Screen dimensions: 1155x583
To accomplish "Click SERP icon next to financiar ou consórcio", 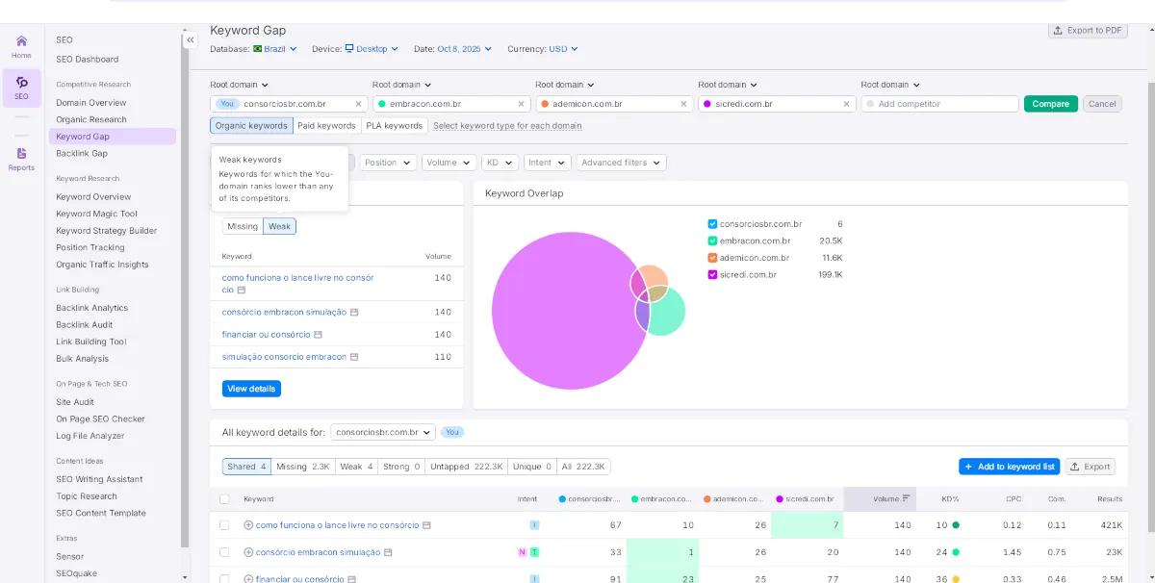I will point(319,335).
